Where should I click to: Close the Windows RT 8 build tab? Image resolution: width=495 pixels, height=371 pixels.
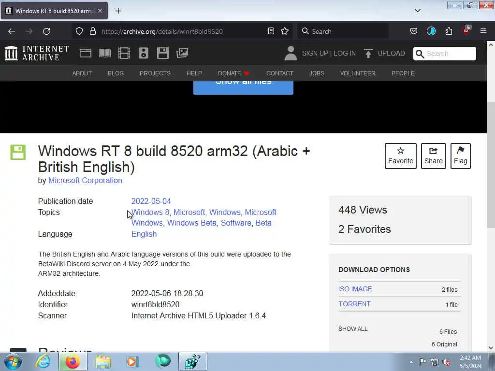(x=100, y=11)
